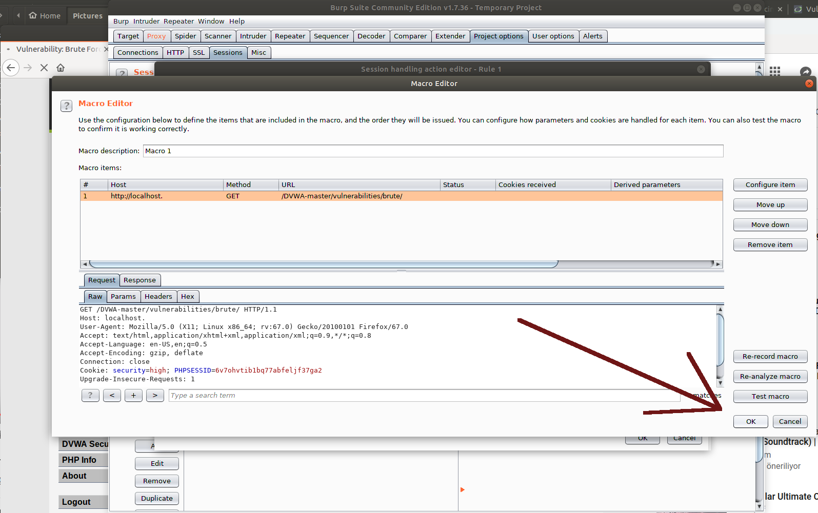Open the Intruder menu
The width and height of the screenshot is (818, 513).
pyautogui.click(x=147, y=21)
